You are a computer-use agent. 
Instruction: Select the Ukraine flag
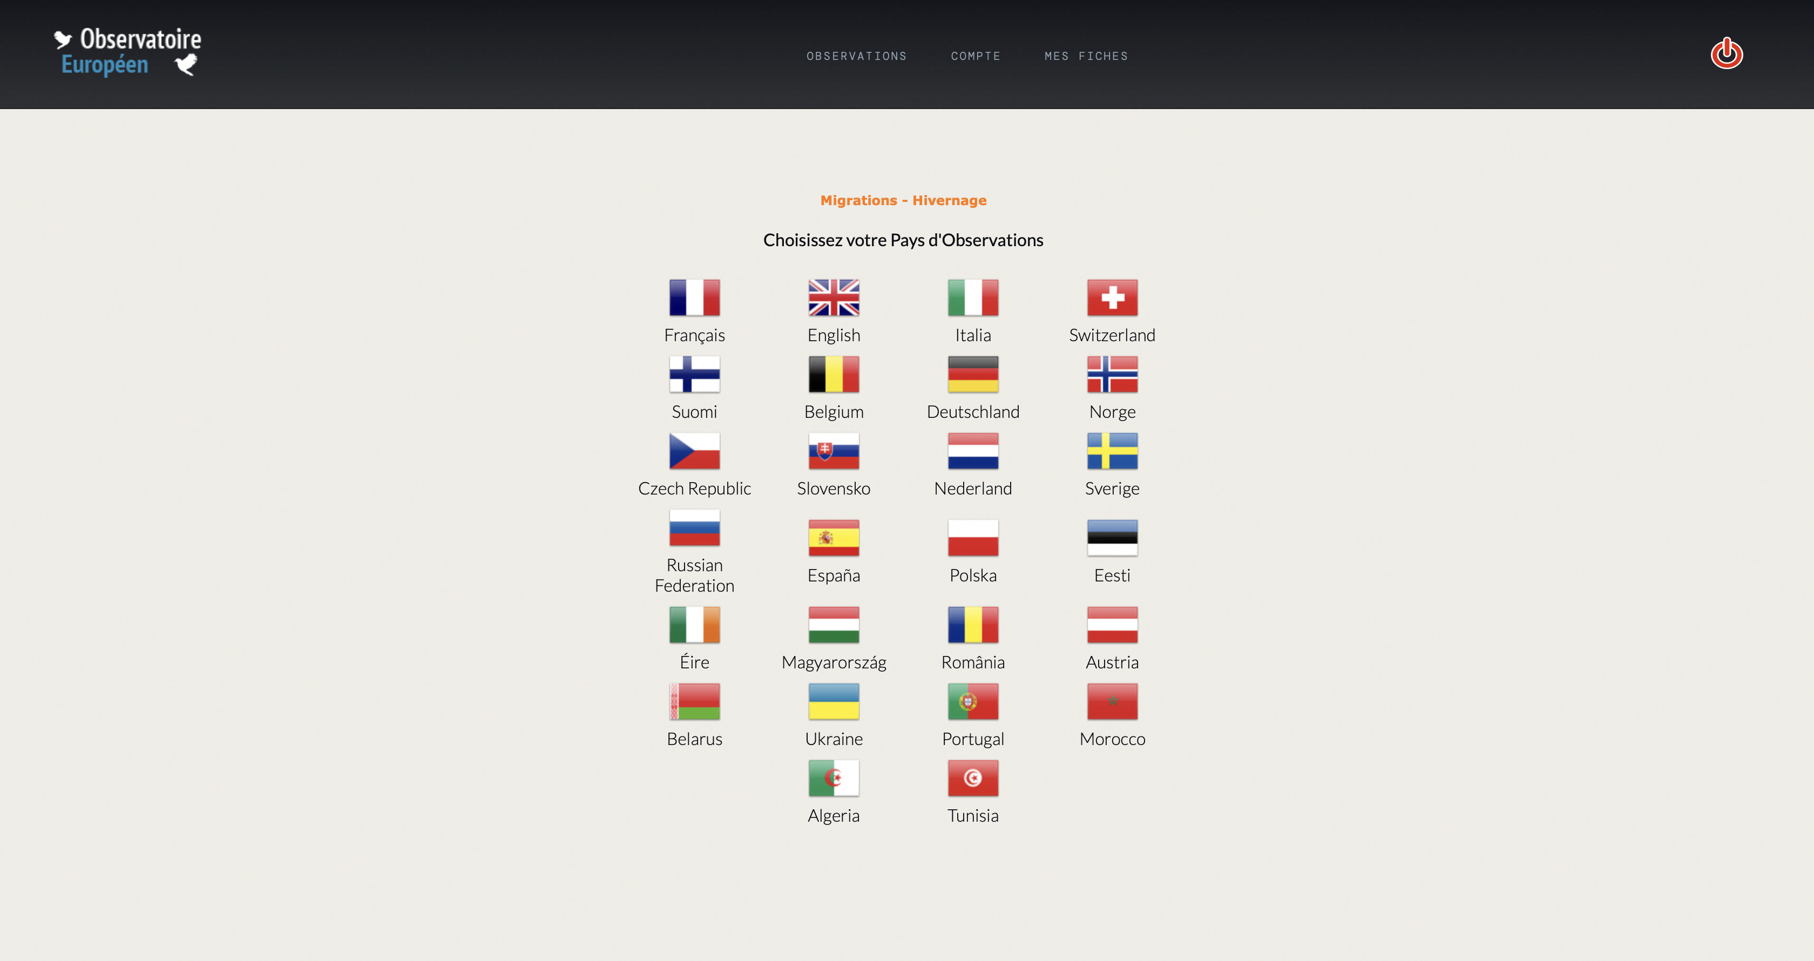(x=834, y=702)
